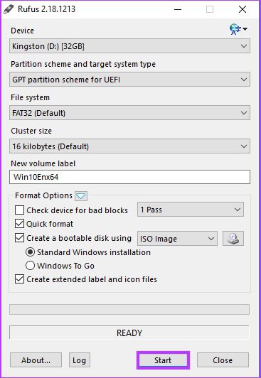Click the New volume label field

click(x=129, y=177)
